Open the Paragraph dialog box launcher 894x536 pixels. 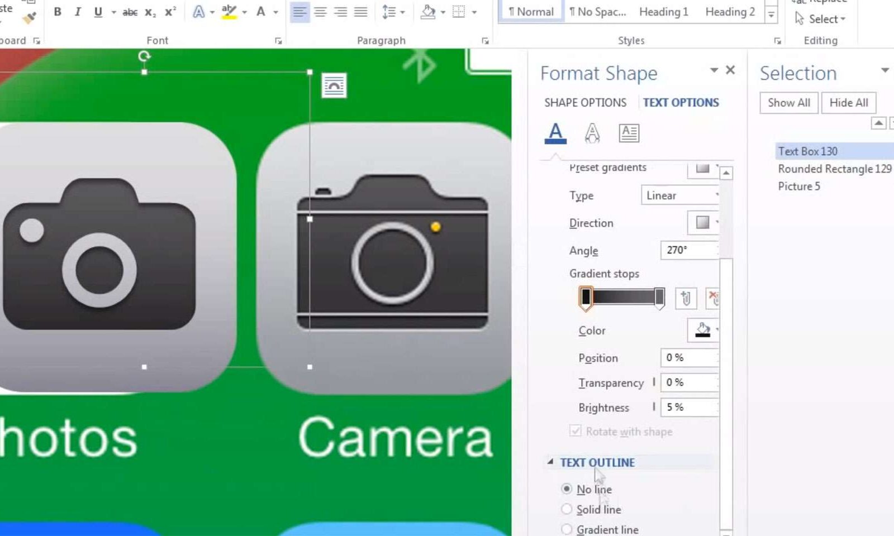point(485,41)
